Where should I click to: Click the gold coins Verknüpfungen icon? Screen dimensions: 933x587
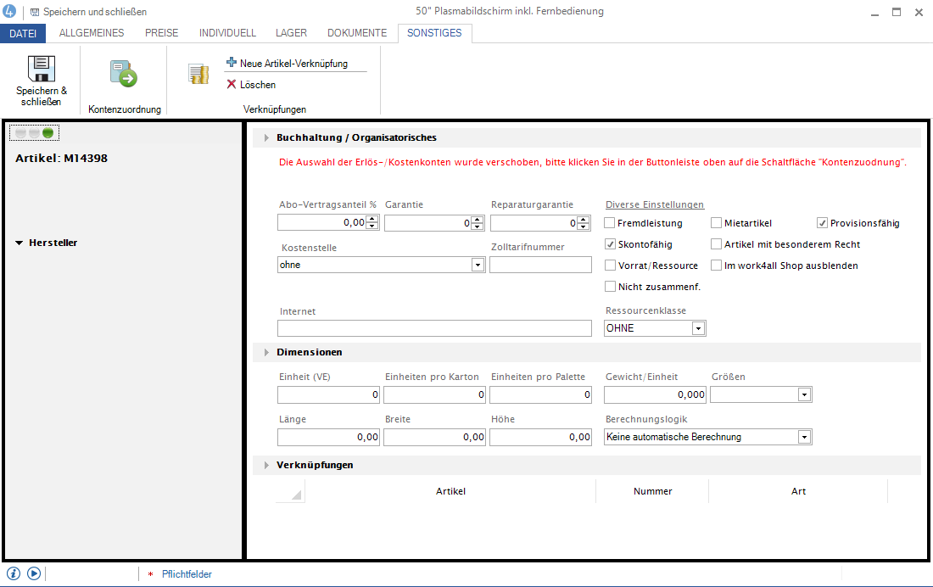[198, 75]
